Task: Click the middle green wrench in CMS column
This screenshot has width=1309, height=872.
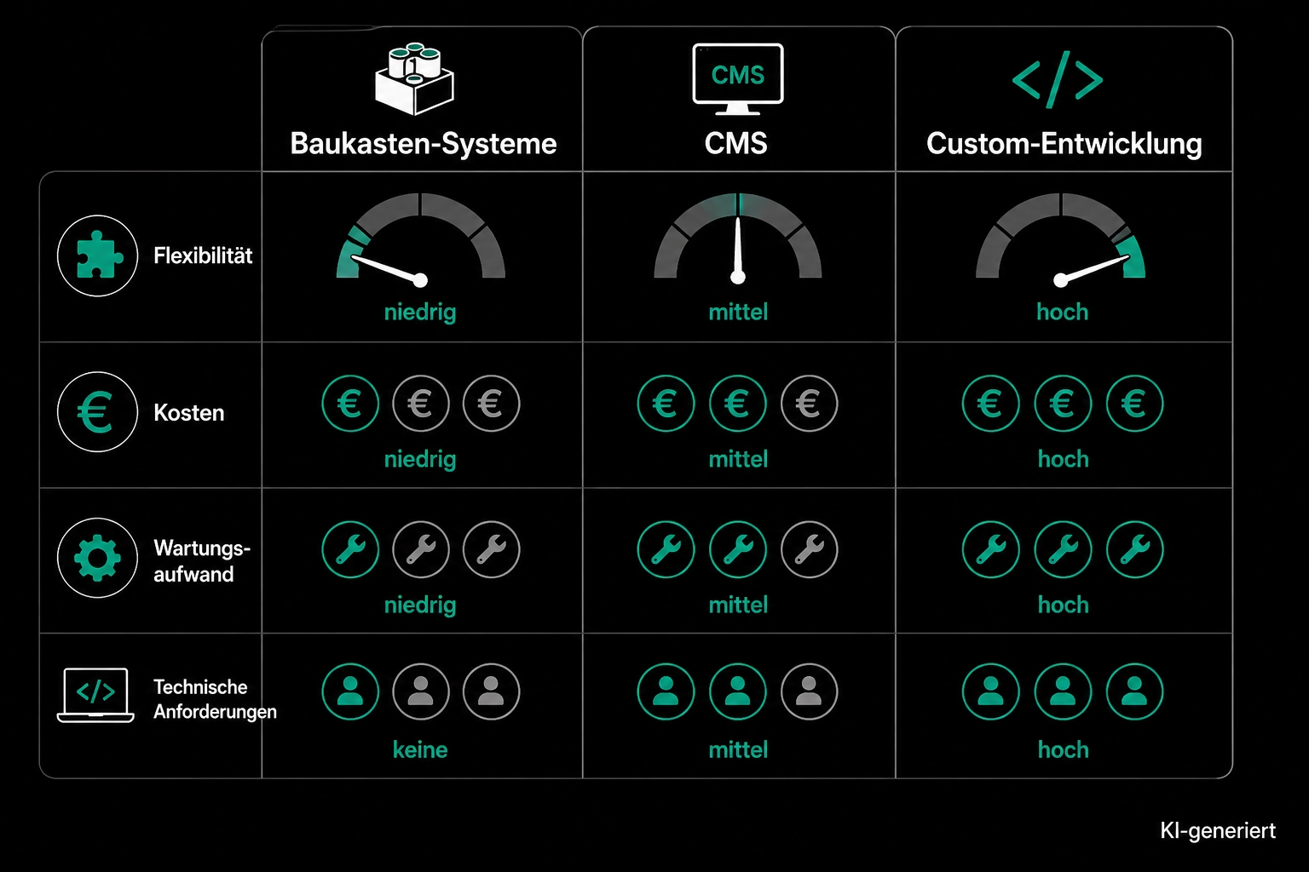Action: 738,549
